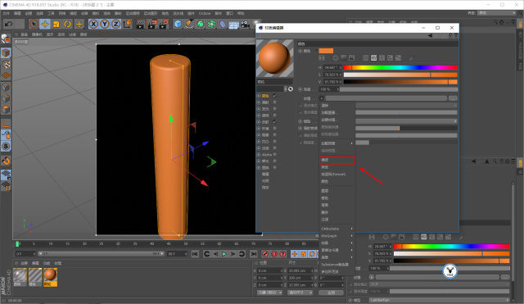Enable the Alpha channel checkbox
524x304 pixels.
click(x=275, y=155)
